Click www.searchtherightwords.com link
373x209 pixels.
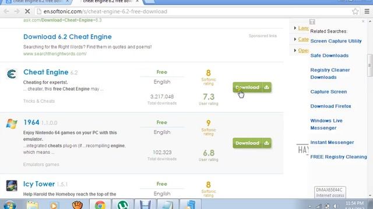pos(55,54)
